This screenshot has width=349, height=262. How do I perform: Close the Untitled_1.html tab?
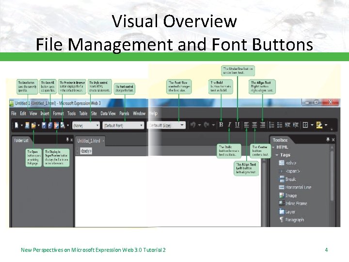pyautogui.click(x=103, y=141)
